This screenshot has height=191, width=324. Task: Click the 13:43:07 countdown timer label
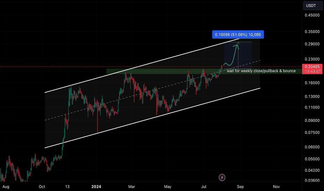(312, 72)
